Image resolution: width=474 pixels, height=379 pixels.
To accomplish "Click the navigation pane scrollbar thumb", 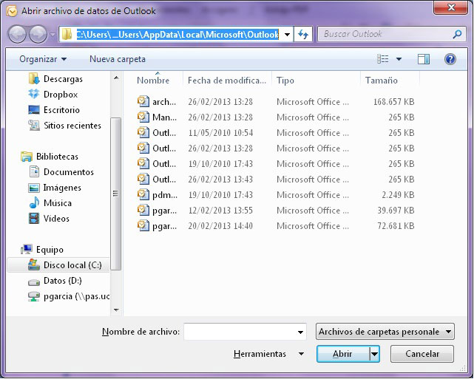I will [x=116, y=194].
